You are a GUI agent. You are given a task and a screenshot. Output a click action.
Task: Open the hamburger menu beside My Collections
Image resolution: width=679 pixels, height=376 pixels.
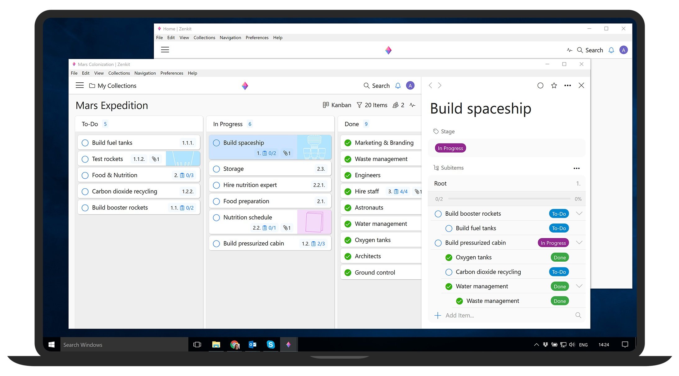79,85
